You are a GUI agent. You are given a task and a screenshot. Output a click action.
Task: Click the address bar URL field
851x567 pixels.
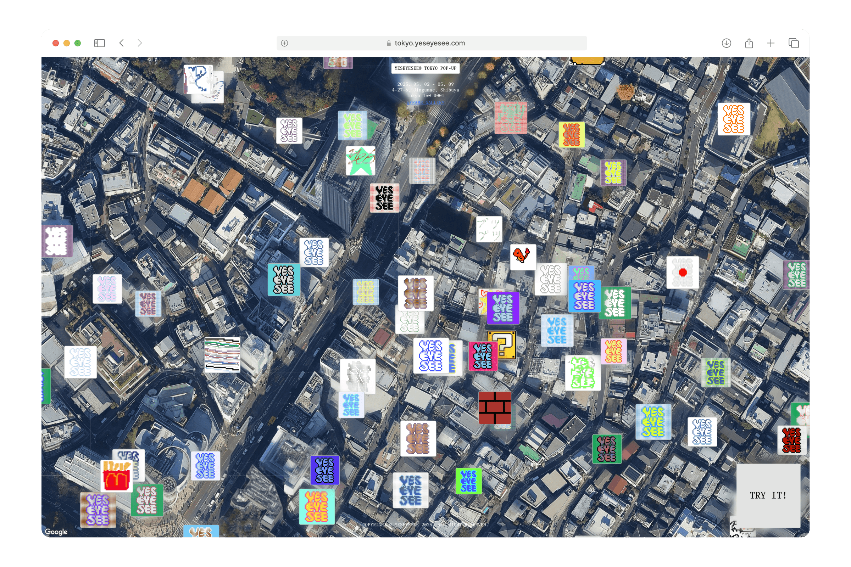pos(429,43)
